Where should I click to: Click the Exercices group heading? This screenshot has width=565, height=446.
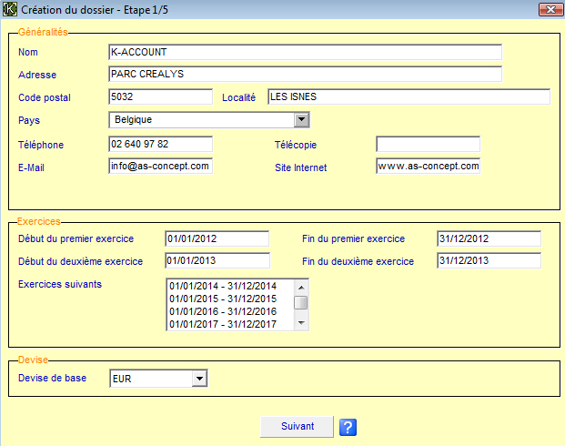pyautogui.click(x=39, y=221)
